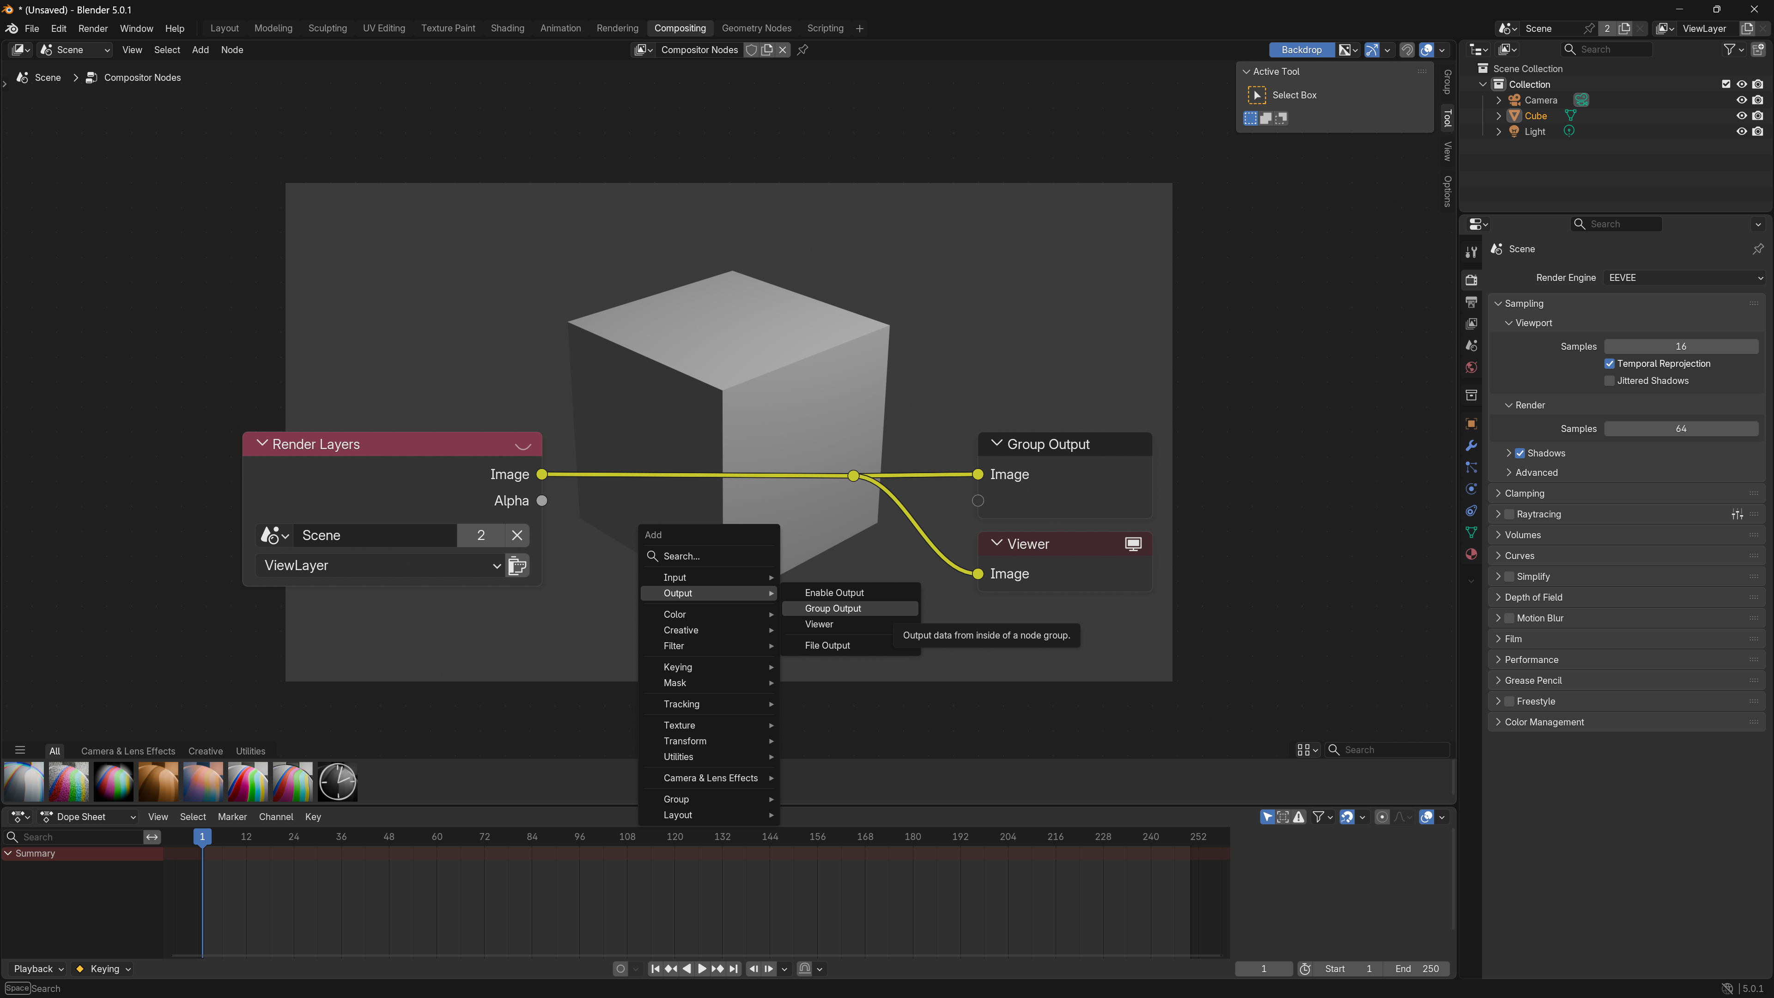Open the Object properties orange square tab
This screenshot has width=1774, height=998.
tap(1472, 424)
